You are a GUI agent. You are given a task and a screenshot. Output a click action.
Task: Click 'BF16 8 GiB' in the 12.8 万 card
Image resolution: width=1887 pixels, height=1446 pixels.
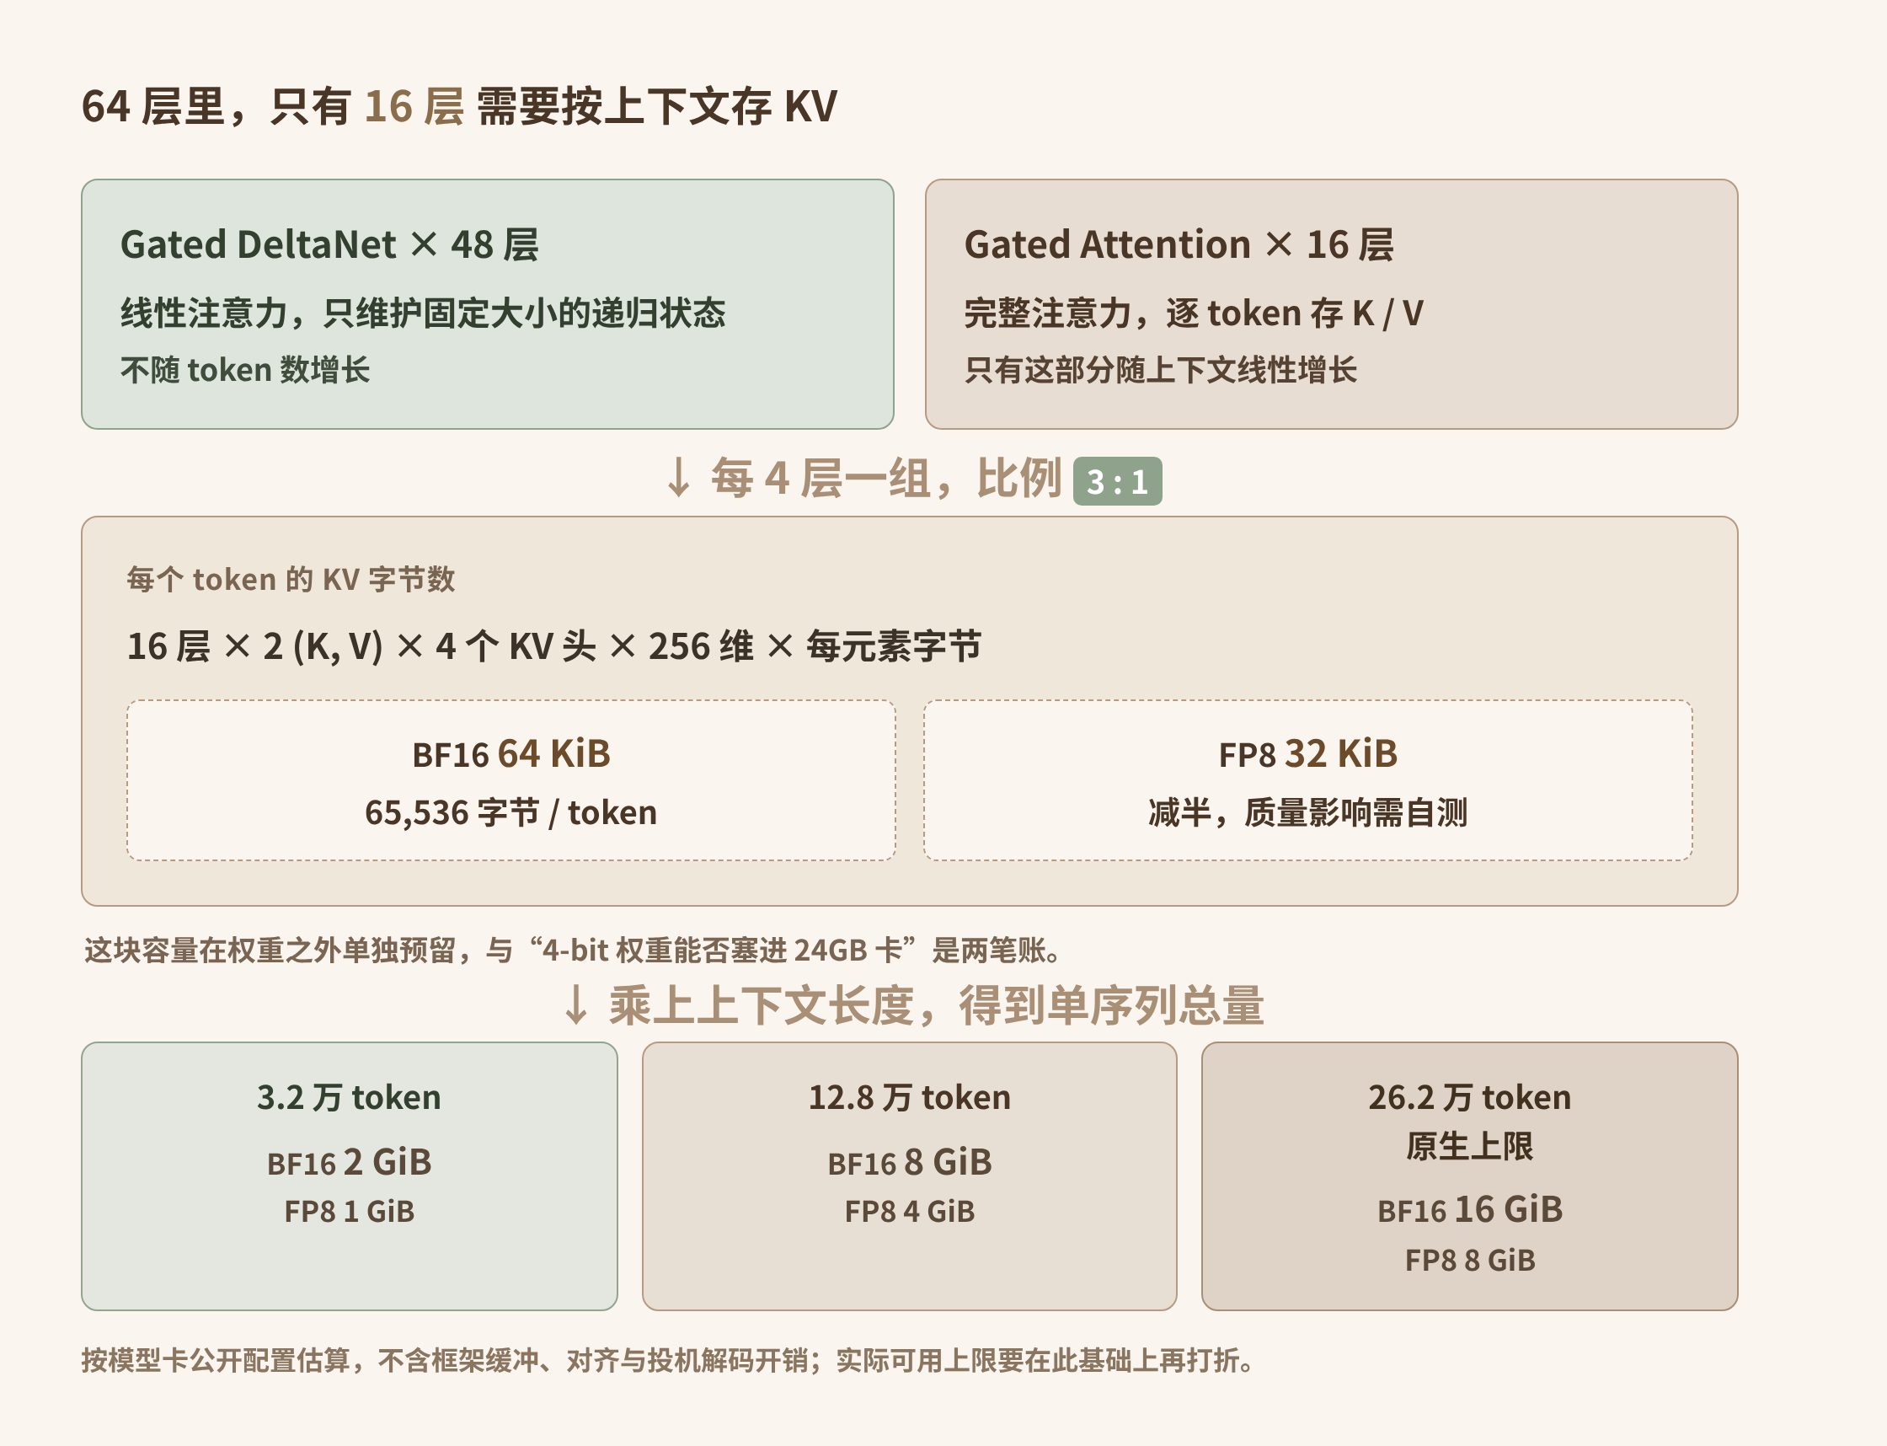[x=910, y=1162]
